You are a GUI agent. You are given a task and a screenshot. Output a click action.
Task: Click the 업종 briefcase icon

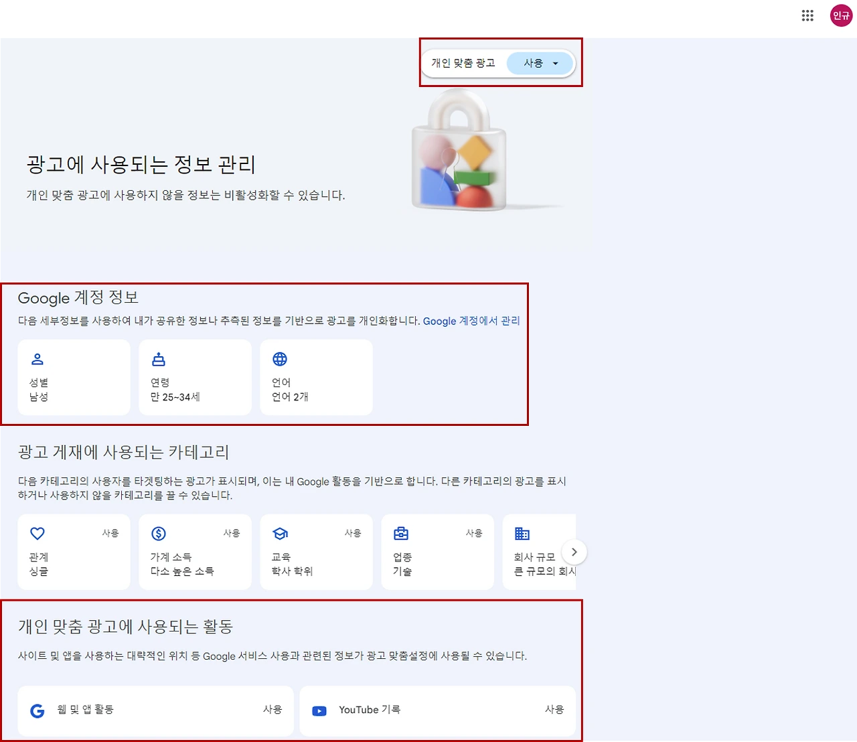401,533
